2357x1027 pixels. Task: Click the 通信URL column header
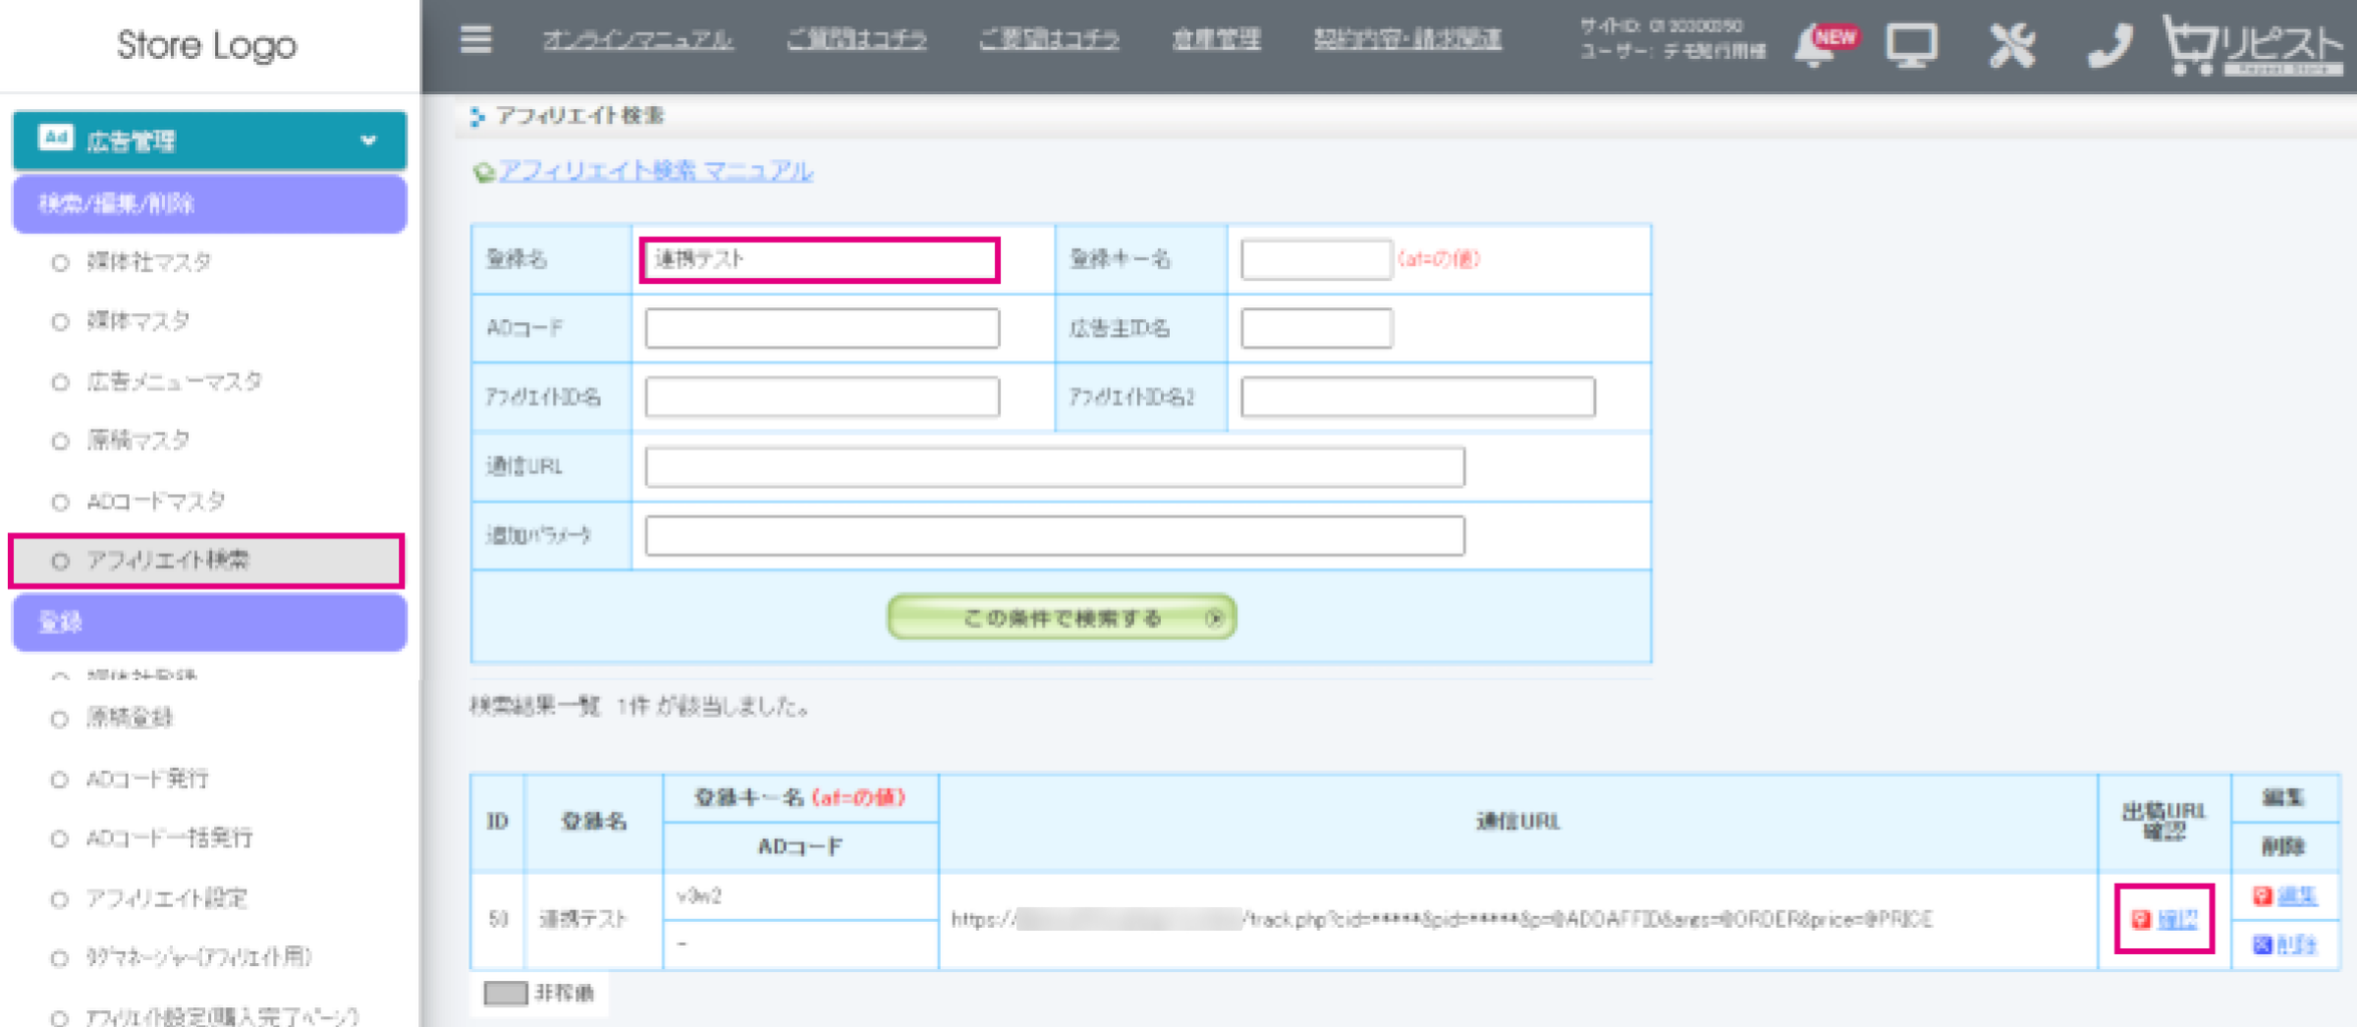point(1518,823)
